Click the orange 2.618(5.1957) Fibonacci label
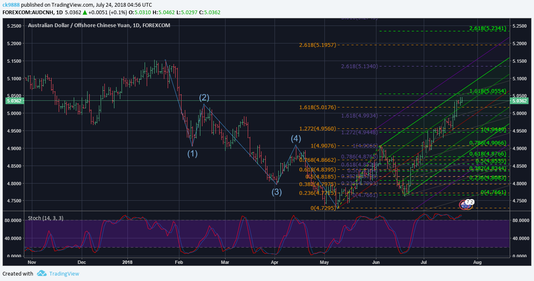 click(x=318, y=45)
